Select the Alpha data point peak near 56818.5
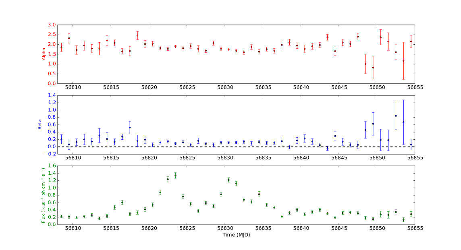 tap(137, 35)
